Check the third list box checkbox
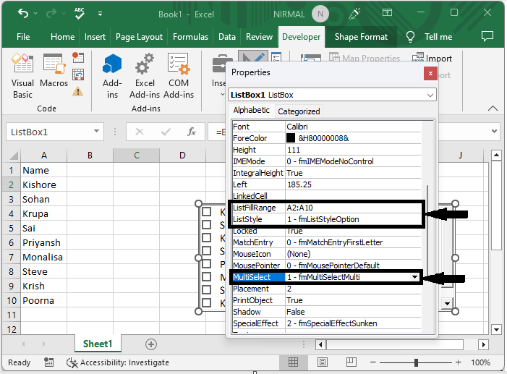507x374 pixels. tap(206, 238)
